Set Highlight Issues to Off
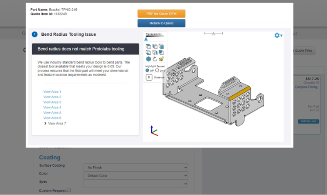Viewport: 327px width, 195px height. pyautogui.click(x=147, y=70)
